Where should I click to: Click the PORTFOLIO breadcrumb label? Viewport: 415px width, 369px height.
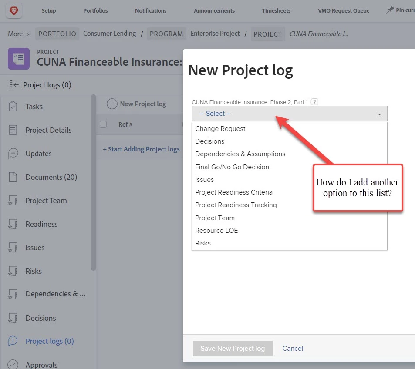click(x=57, y=34)
